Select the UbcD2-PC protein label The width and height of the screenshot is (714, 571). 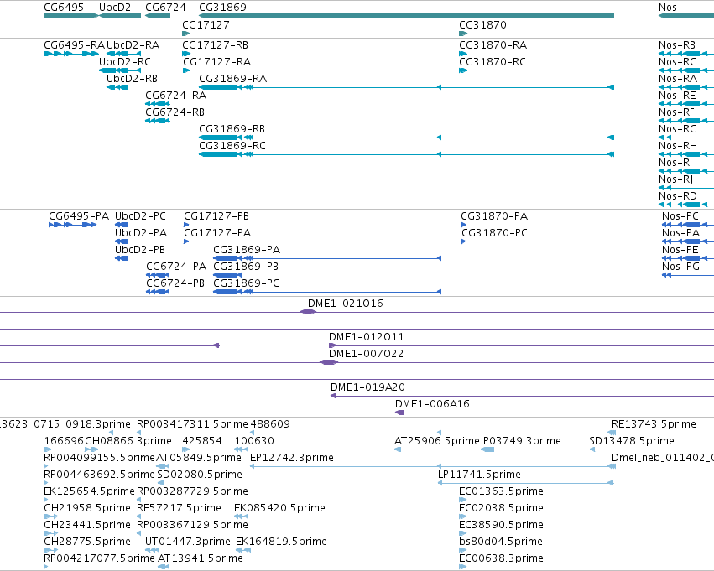pyautogui.click(x=140, y=216)
